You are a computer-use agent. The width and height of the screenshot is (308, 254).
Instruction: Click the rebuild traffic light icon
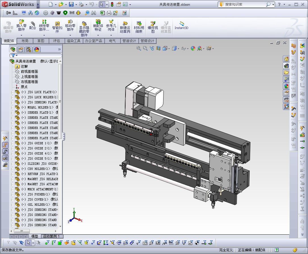click(112, 4)
